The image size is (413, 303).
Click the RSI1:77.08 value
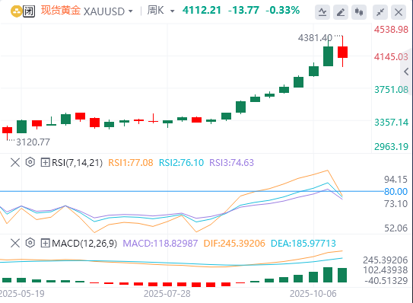pos(131,163)
